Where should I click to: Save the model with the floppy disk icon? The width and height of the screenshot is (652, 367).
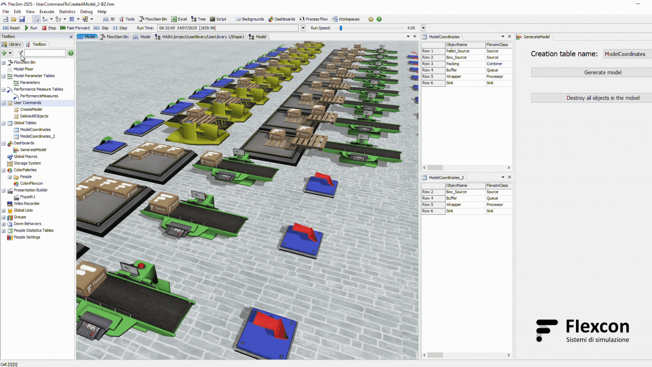pos(22,19)
